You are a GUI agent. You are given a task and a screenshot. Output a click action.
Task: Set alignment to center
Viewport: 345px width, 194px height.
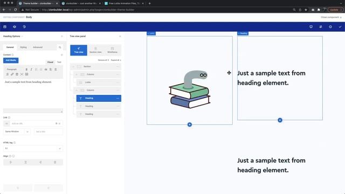pyautogui.click(x=25, y=162)
